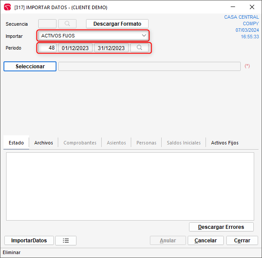The height and width of the screenshot is (258, 262).
Task: Click the red app logo in title bar
Action: [7, 7]
